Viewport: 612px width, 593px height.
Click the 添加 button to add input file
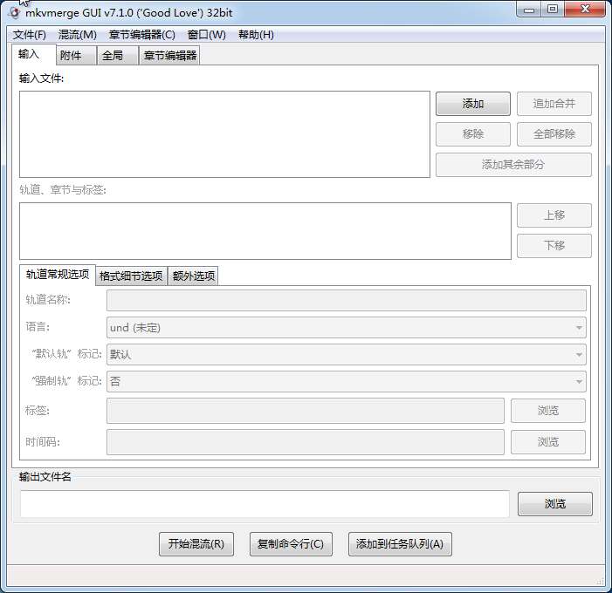coord(473,104)
